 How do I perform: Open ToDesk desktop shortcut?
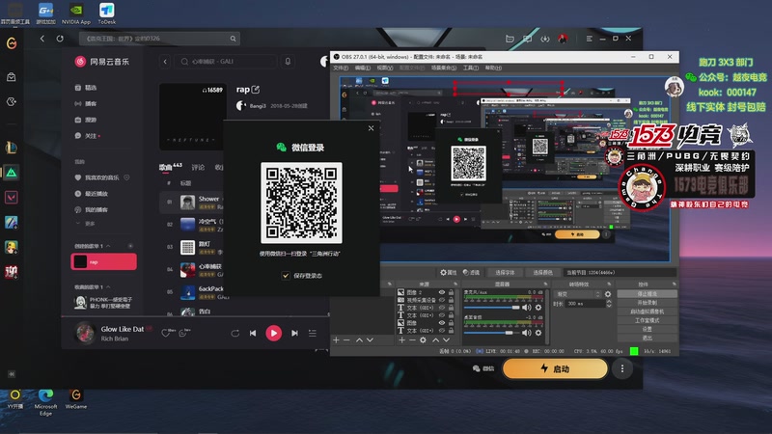106,14
